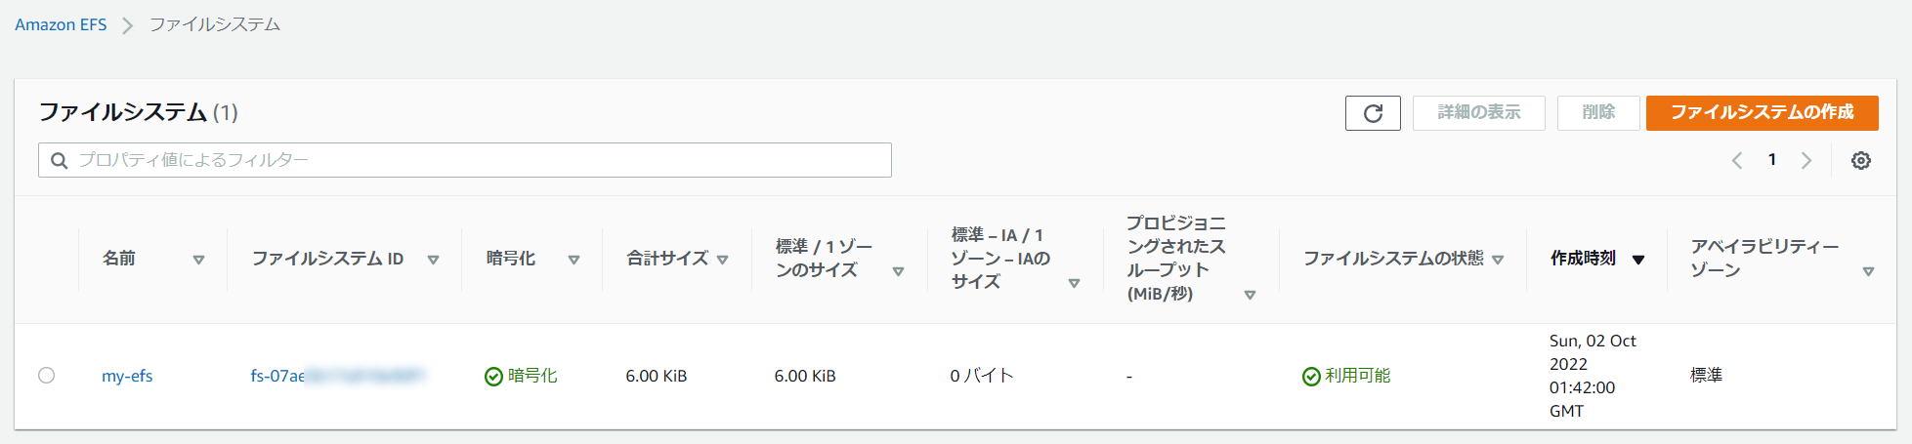Click the green 暗号化 check icon
The width and height of the screenshot is (1912, 444).
click(493, 377)
